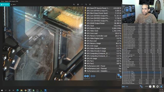The width and height of the screenshot is (164, 92).
Task: Select Performance Limit - Thermal row in photo
Action: [102, 68]
